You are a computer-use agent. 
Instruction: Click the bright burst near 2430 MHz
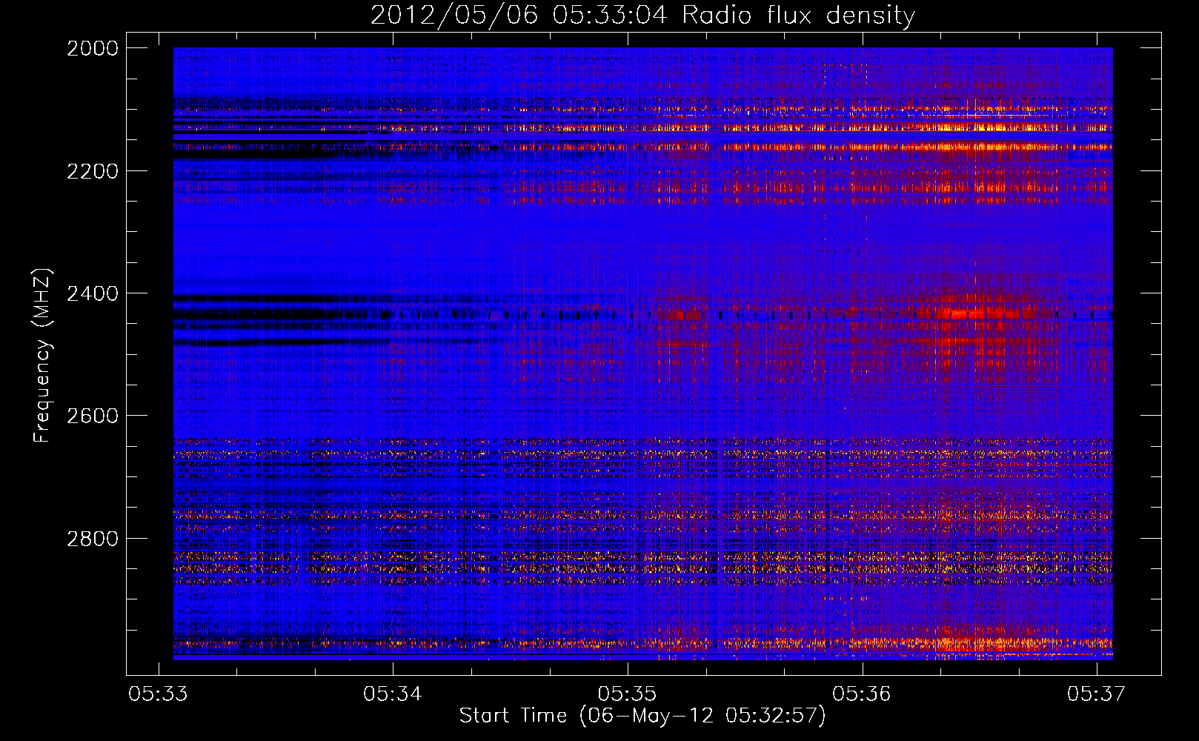click(963, 313)
